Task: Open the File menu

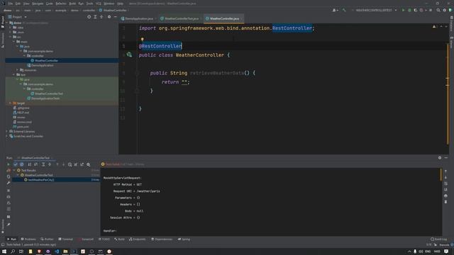Action: pos(10,4)
